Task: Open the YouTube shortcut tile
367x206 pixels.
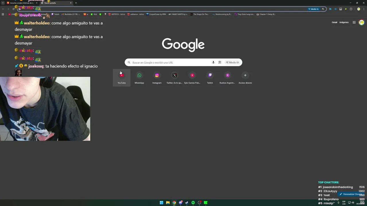Action: [x=122, y=78]
